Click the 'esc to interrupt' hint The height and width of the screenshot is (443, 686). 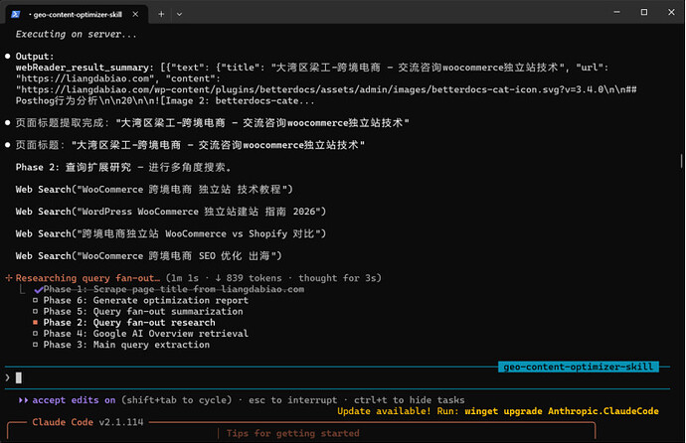tap(292, 400)
